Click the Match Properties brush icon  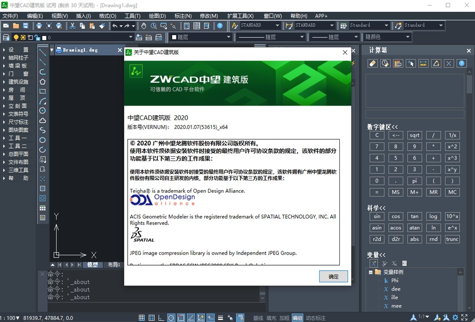[102, 26]
